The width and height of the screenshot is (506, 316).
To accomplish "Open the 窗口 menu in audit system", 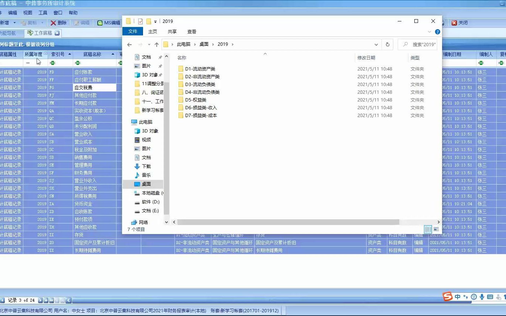I will pos(58,13).
